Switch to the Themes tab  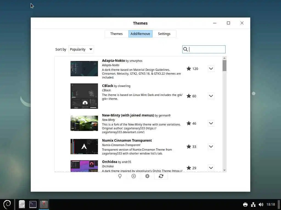[x=116, y=34]
